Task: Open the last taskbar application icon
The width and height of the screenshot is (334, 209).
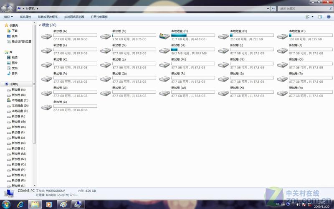Action: click(78, 205)
